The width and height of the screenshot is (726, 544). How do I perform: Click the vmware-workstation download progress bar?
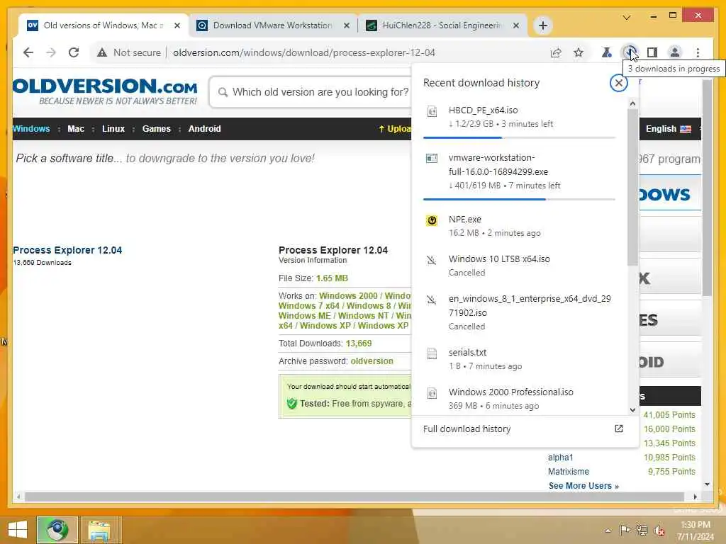[x=519, y=199]
